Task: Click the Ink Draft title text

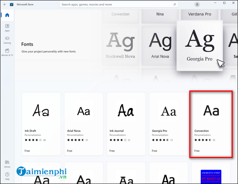Action: pyautogui.click(x=30, y=131)
